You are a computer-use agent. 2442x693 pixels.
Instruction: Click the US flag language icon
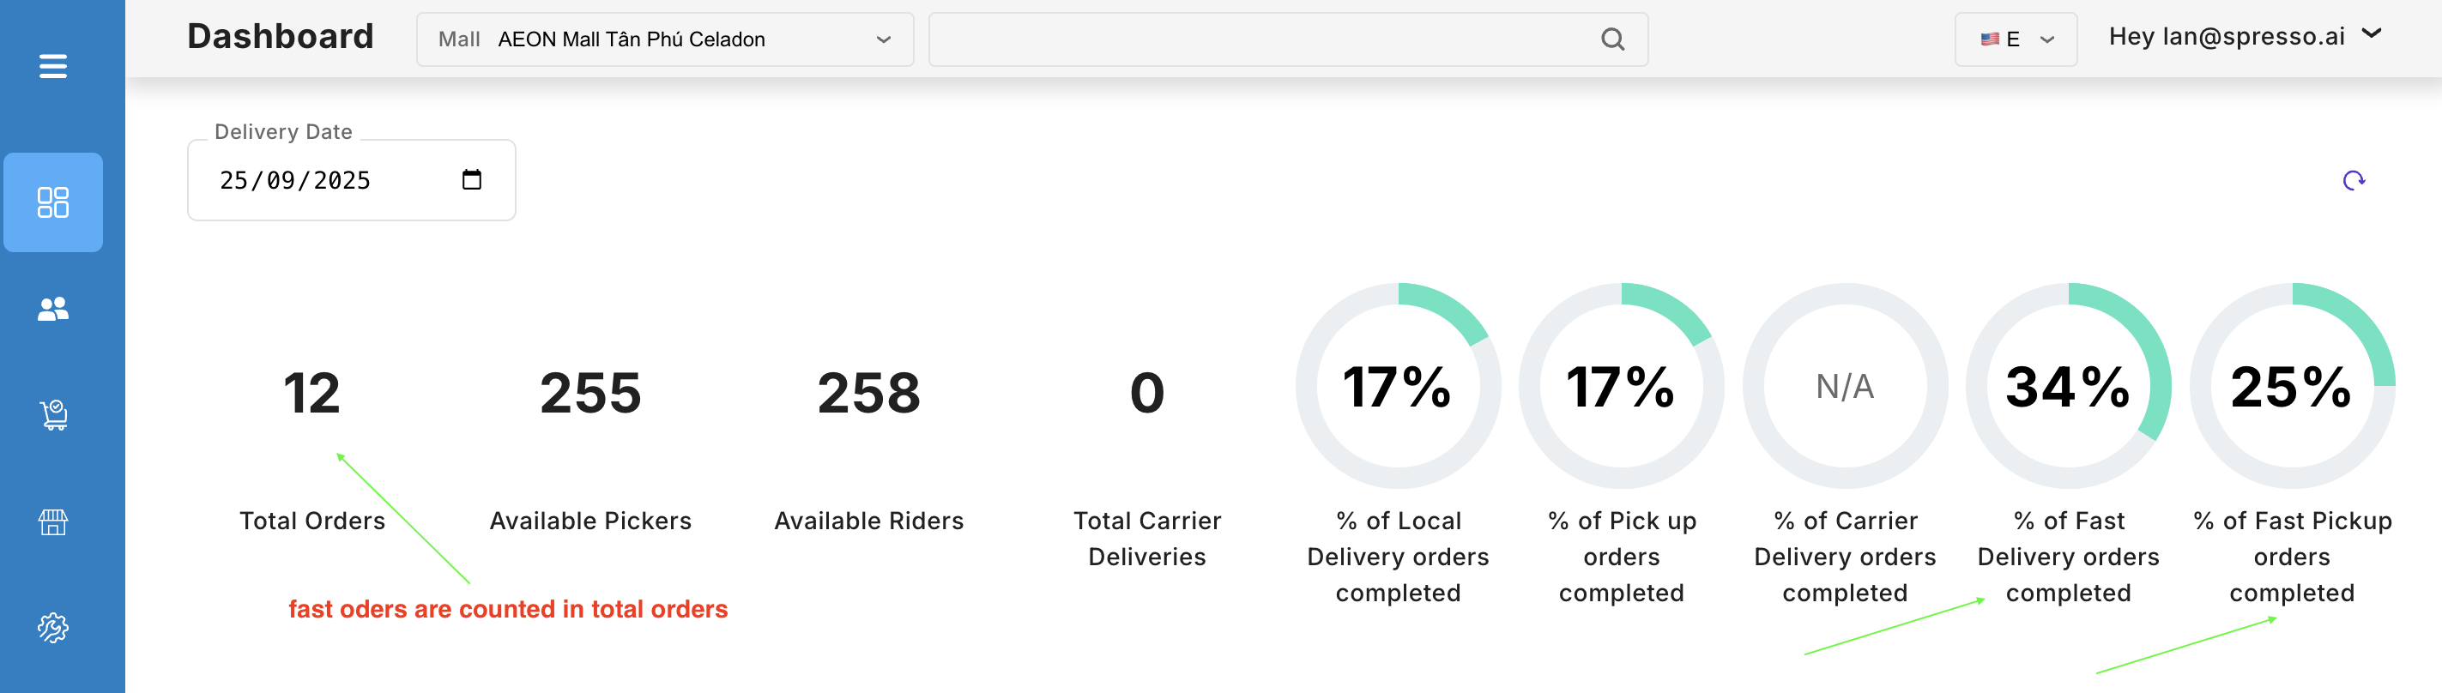(1990, 39)
